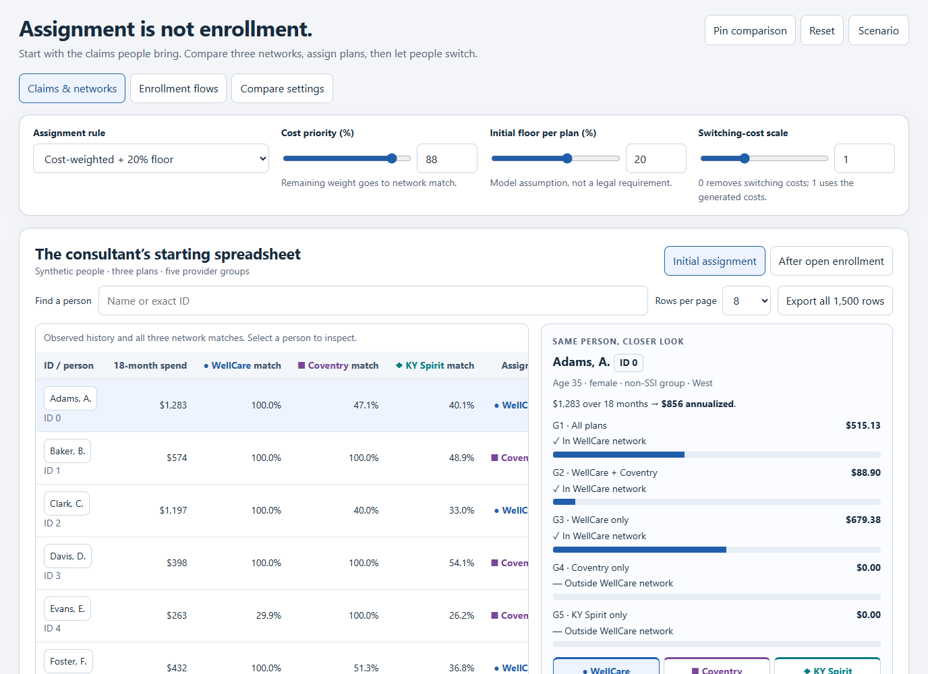
Task: Open the Scenario button
Action: pos(879,30)
